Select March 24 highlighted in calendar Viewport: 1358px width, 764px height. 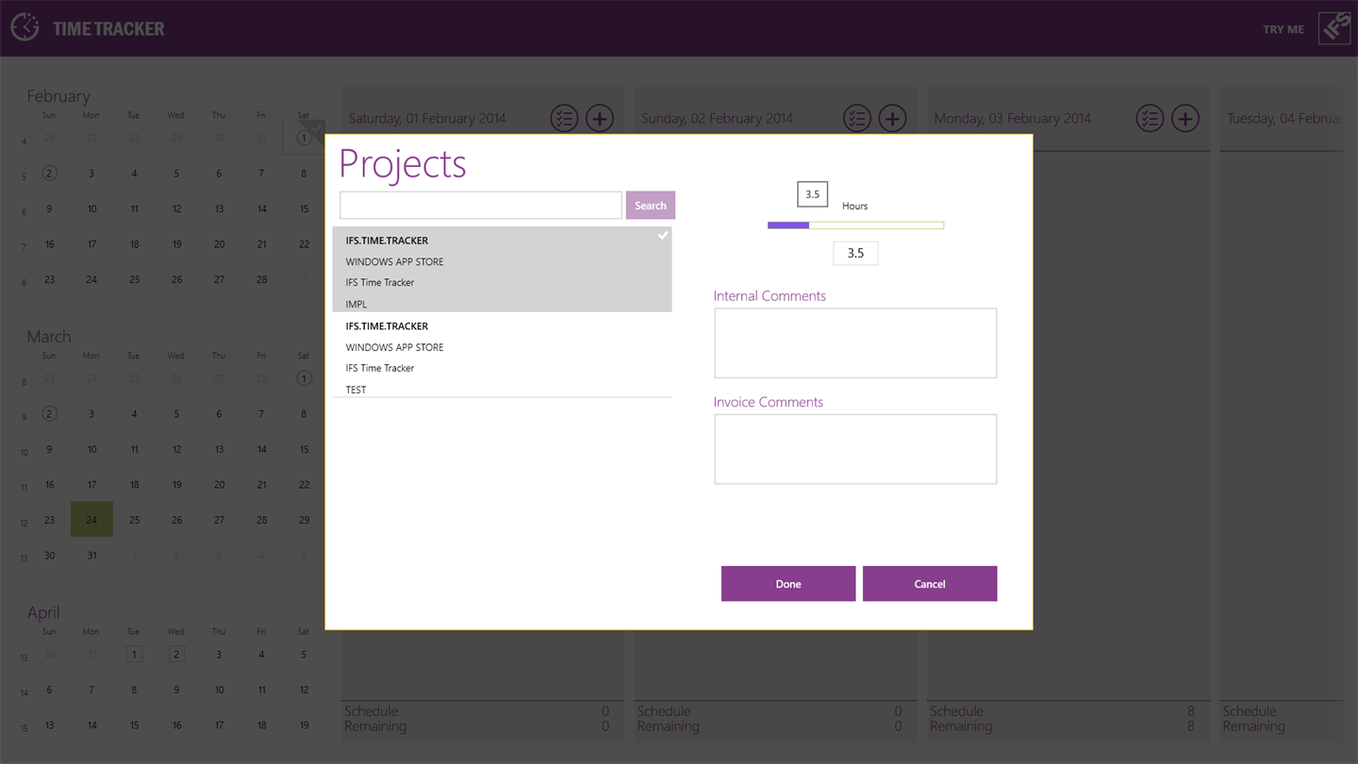point(91,520)
